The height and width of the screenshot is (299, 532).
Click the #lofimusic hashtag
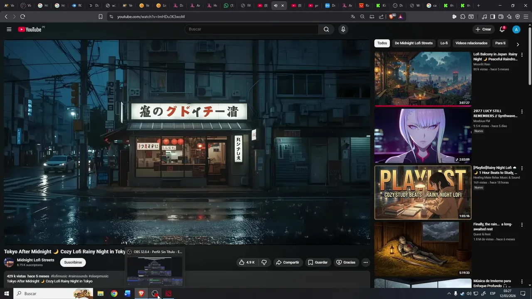(59, 276)
